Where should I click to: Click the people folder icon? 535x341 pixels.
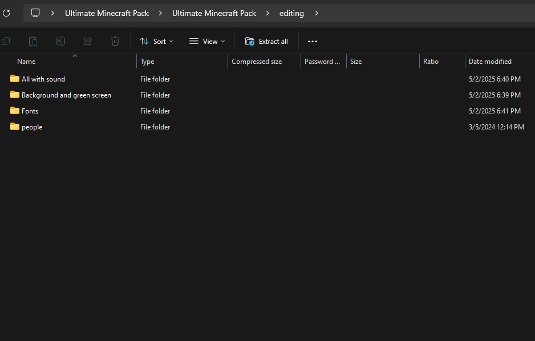click(x=15, y=127)
